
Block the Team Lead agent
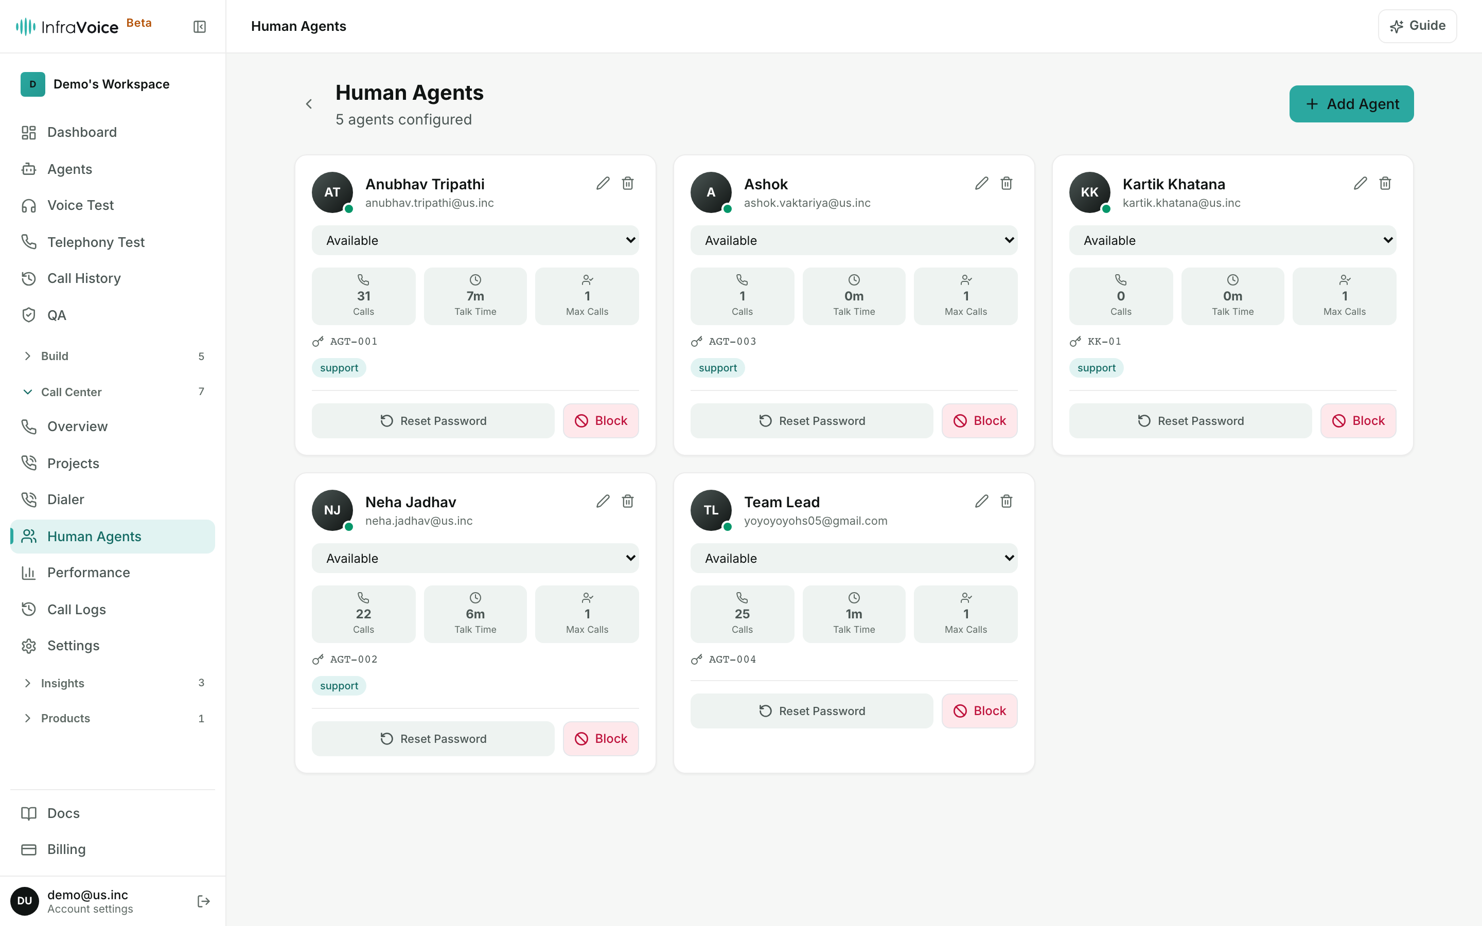[979, 710]
